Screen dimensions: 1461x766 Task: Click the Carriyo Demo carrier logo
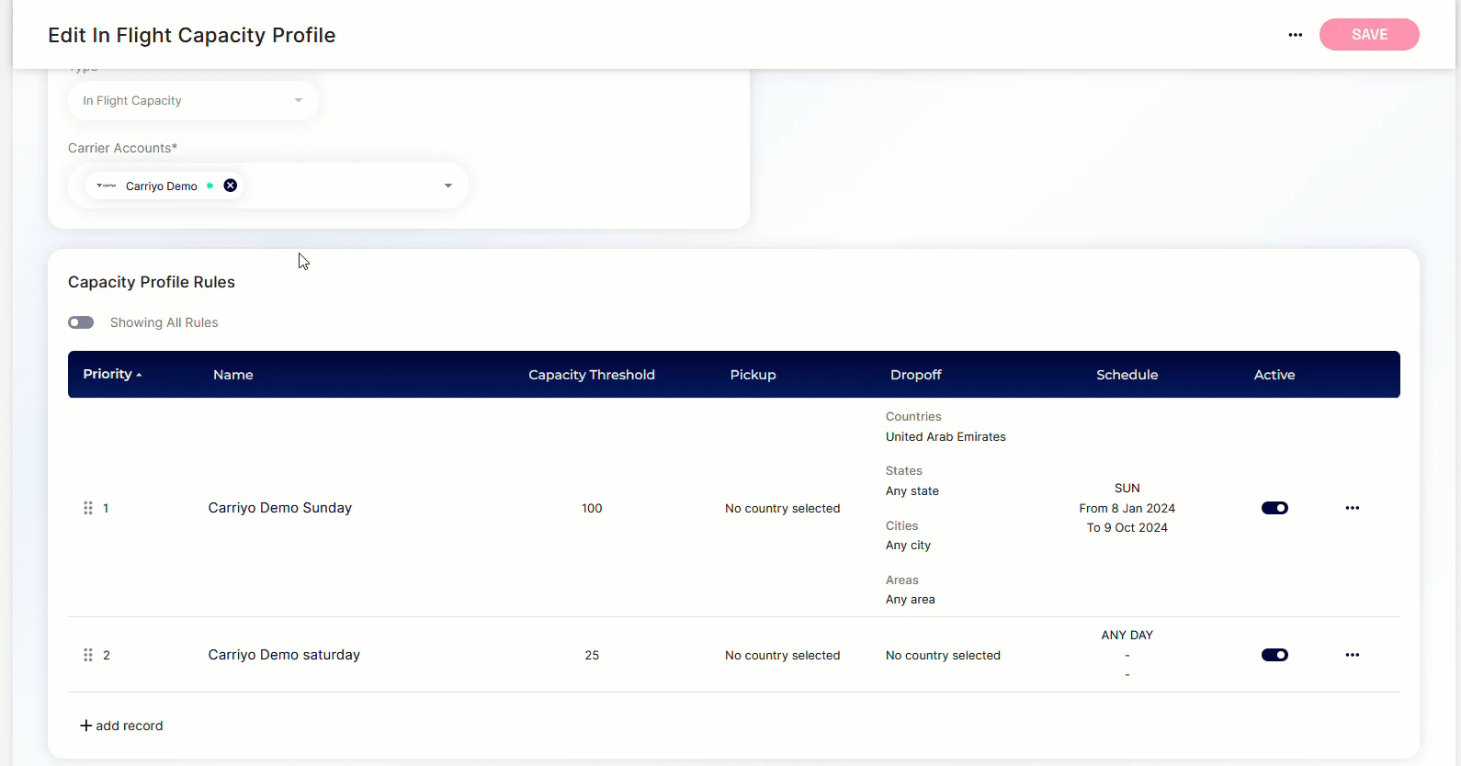tap(107, 186)
